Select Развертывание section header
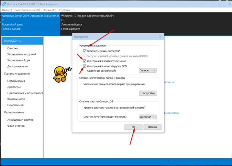This screenshot has height=166, width=232. [x=14, y=112]
